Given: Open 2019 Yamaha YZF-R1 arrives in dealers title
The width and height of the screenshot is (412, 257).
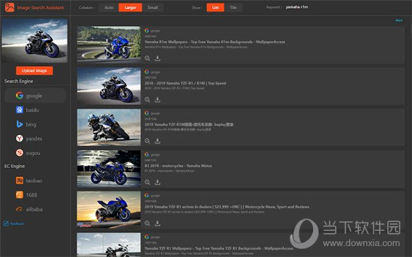Looking at the screenshot, I should [x=227, y=207].
